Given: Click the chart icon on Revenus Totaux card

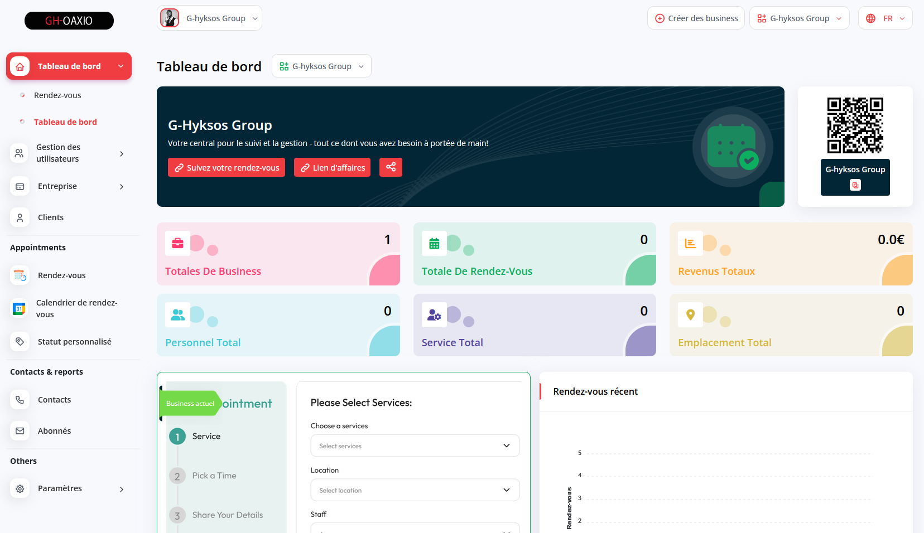Looking at the screenshot, I should click(x=690, y=243).
